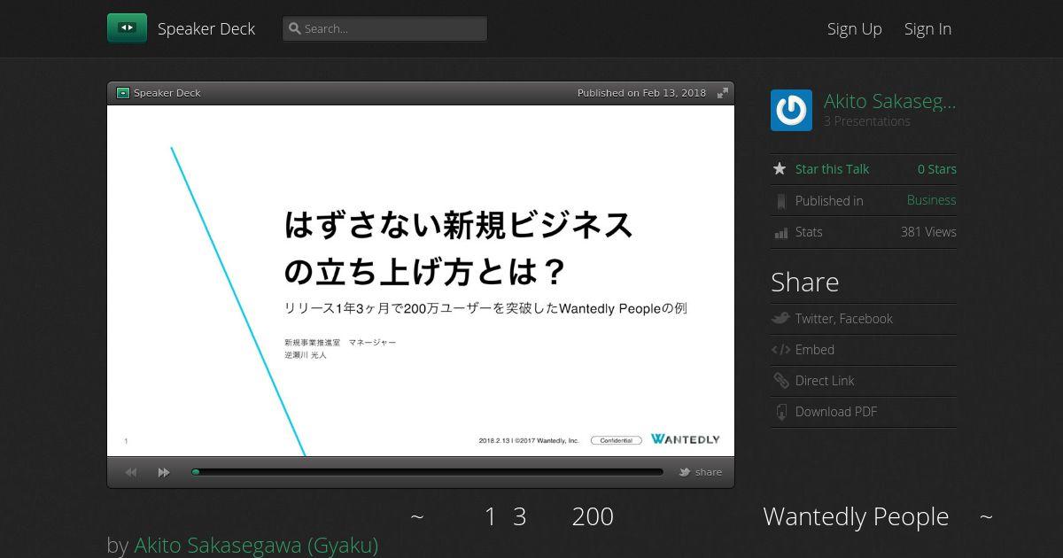Open Akito Sakasegawa's avatar profile

791,110
